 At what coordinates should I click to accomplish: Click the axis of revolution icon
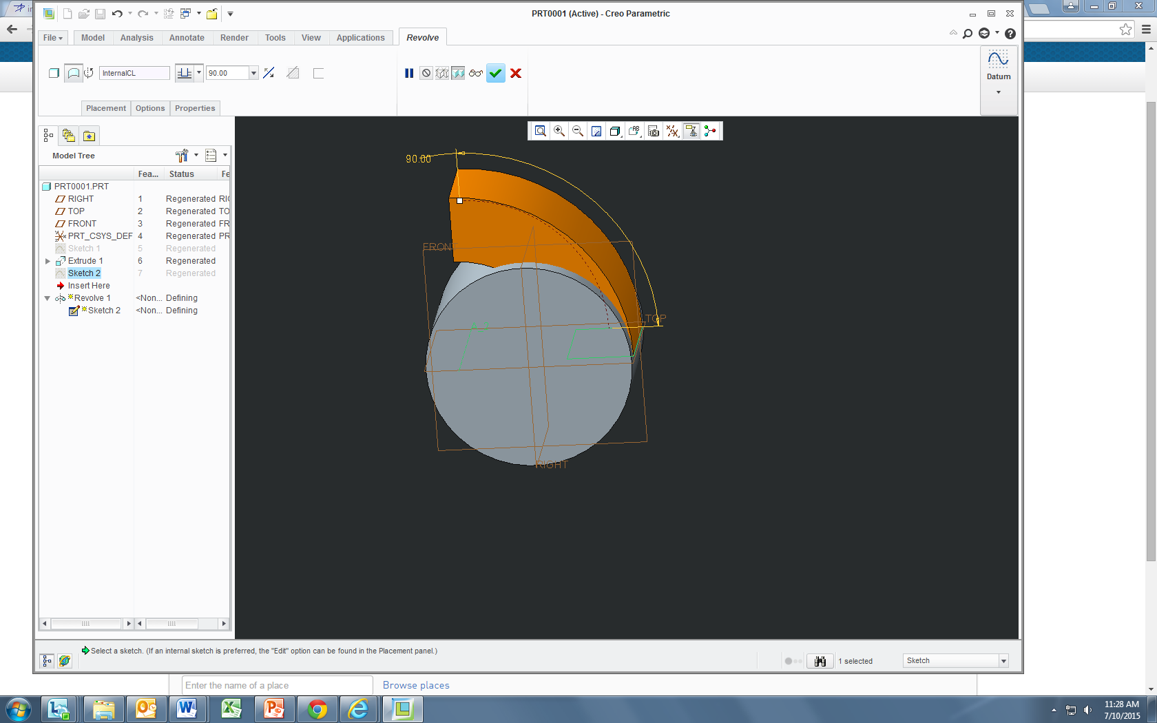(89, 73)
